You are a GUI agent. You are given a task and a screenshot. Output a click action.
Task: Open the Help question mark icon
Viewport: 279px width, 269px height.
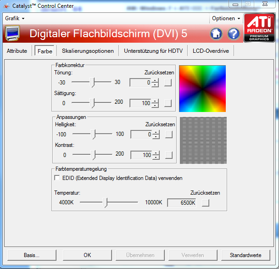click(234, 34)
